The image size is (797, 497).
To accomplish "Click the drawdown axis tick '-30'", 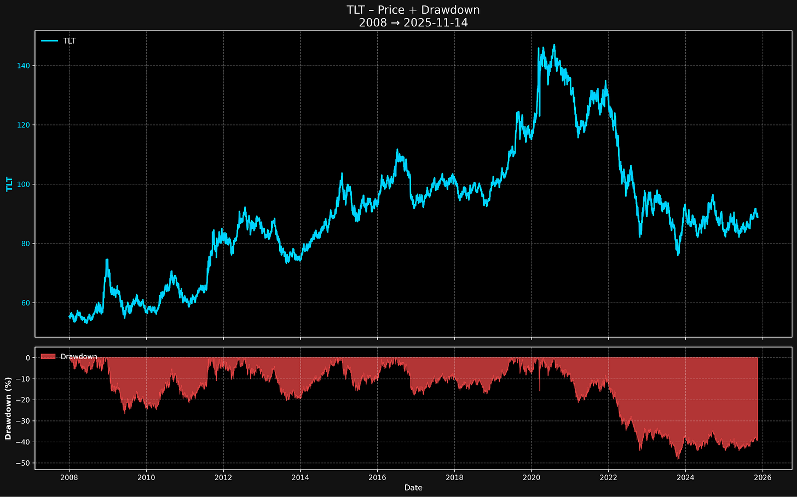I will (x=24, y=421).
